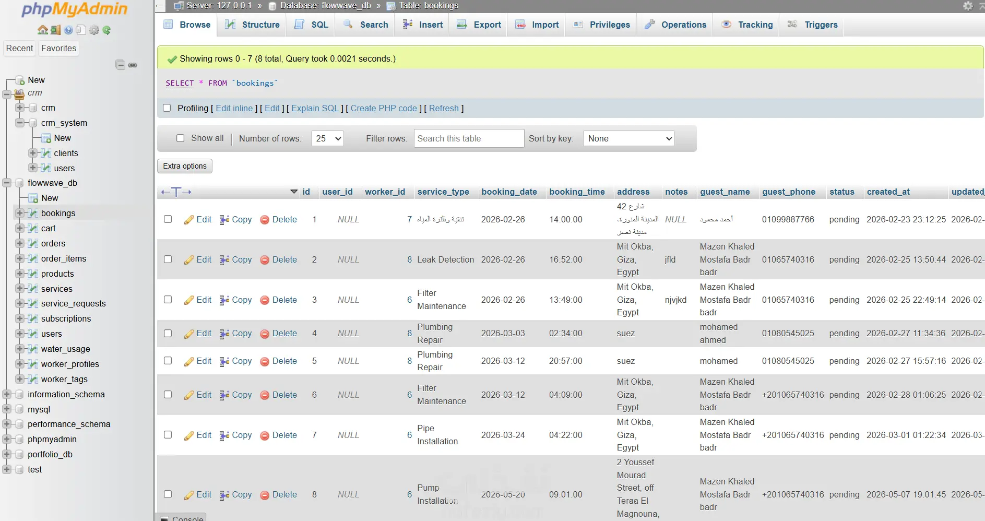Collapse all navigation tree icon
The width and height of the screenshot is (985, 521).
pyautogui.click(x=120, y=65)
